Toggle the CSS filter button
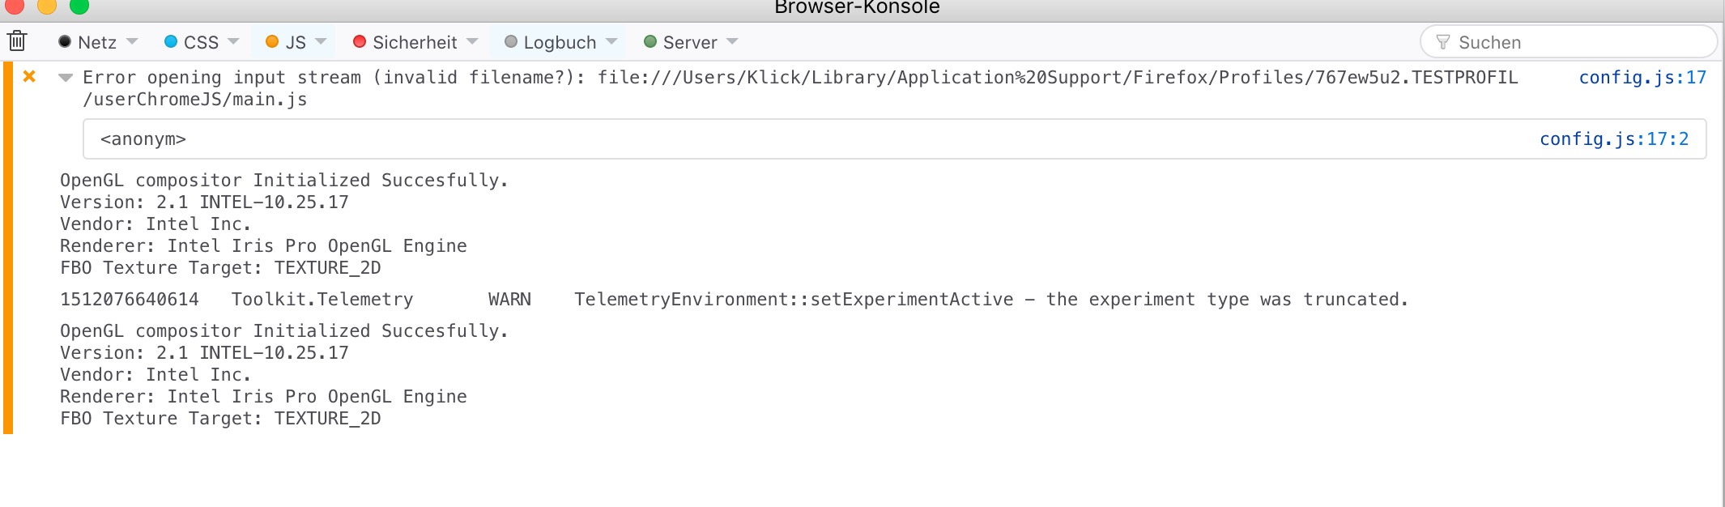 [x=192, y=42]
